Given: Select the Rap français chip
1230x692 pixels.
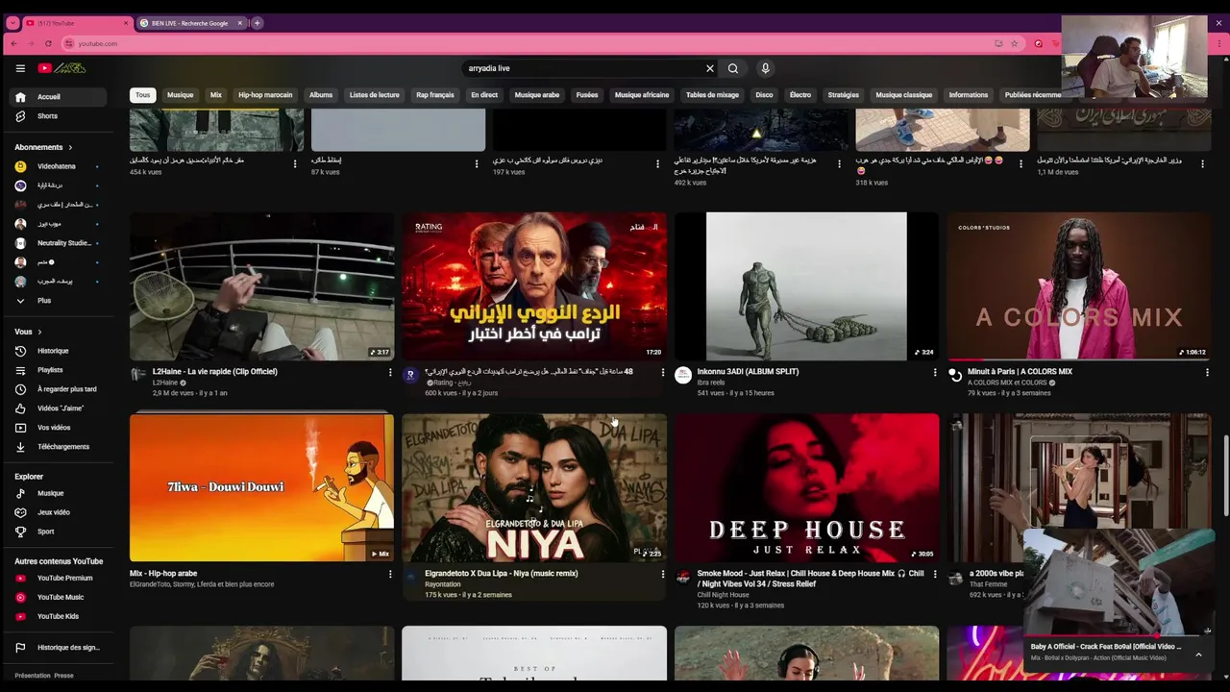Looking at the screenshot, I should pyautogui.click(x=435, y=95).
